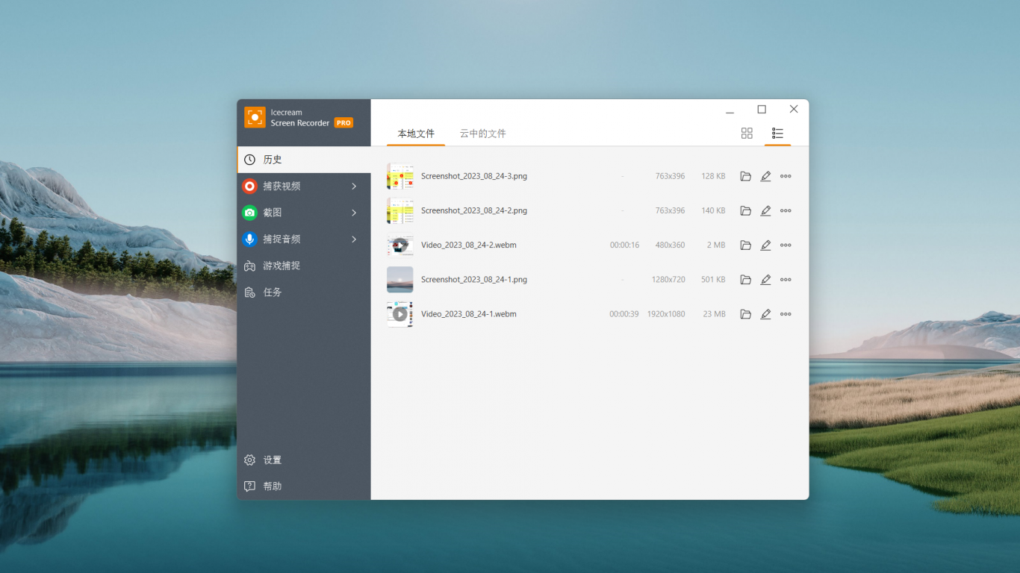Click pencil icon for Screenshot_2023_08_24-1.png
1020x573 pixels.
point(765,280)
